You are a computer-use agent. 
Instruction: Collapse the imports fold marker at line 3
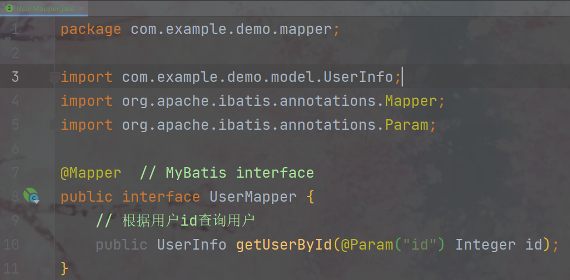54,77
